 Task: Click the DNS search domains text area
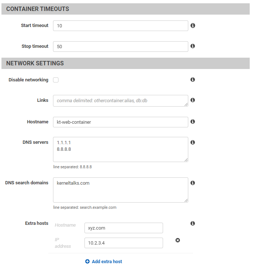click(121, 190)
